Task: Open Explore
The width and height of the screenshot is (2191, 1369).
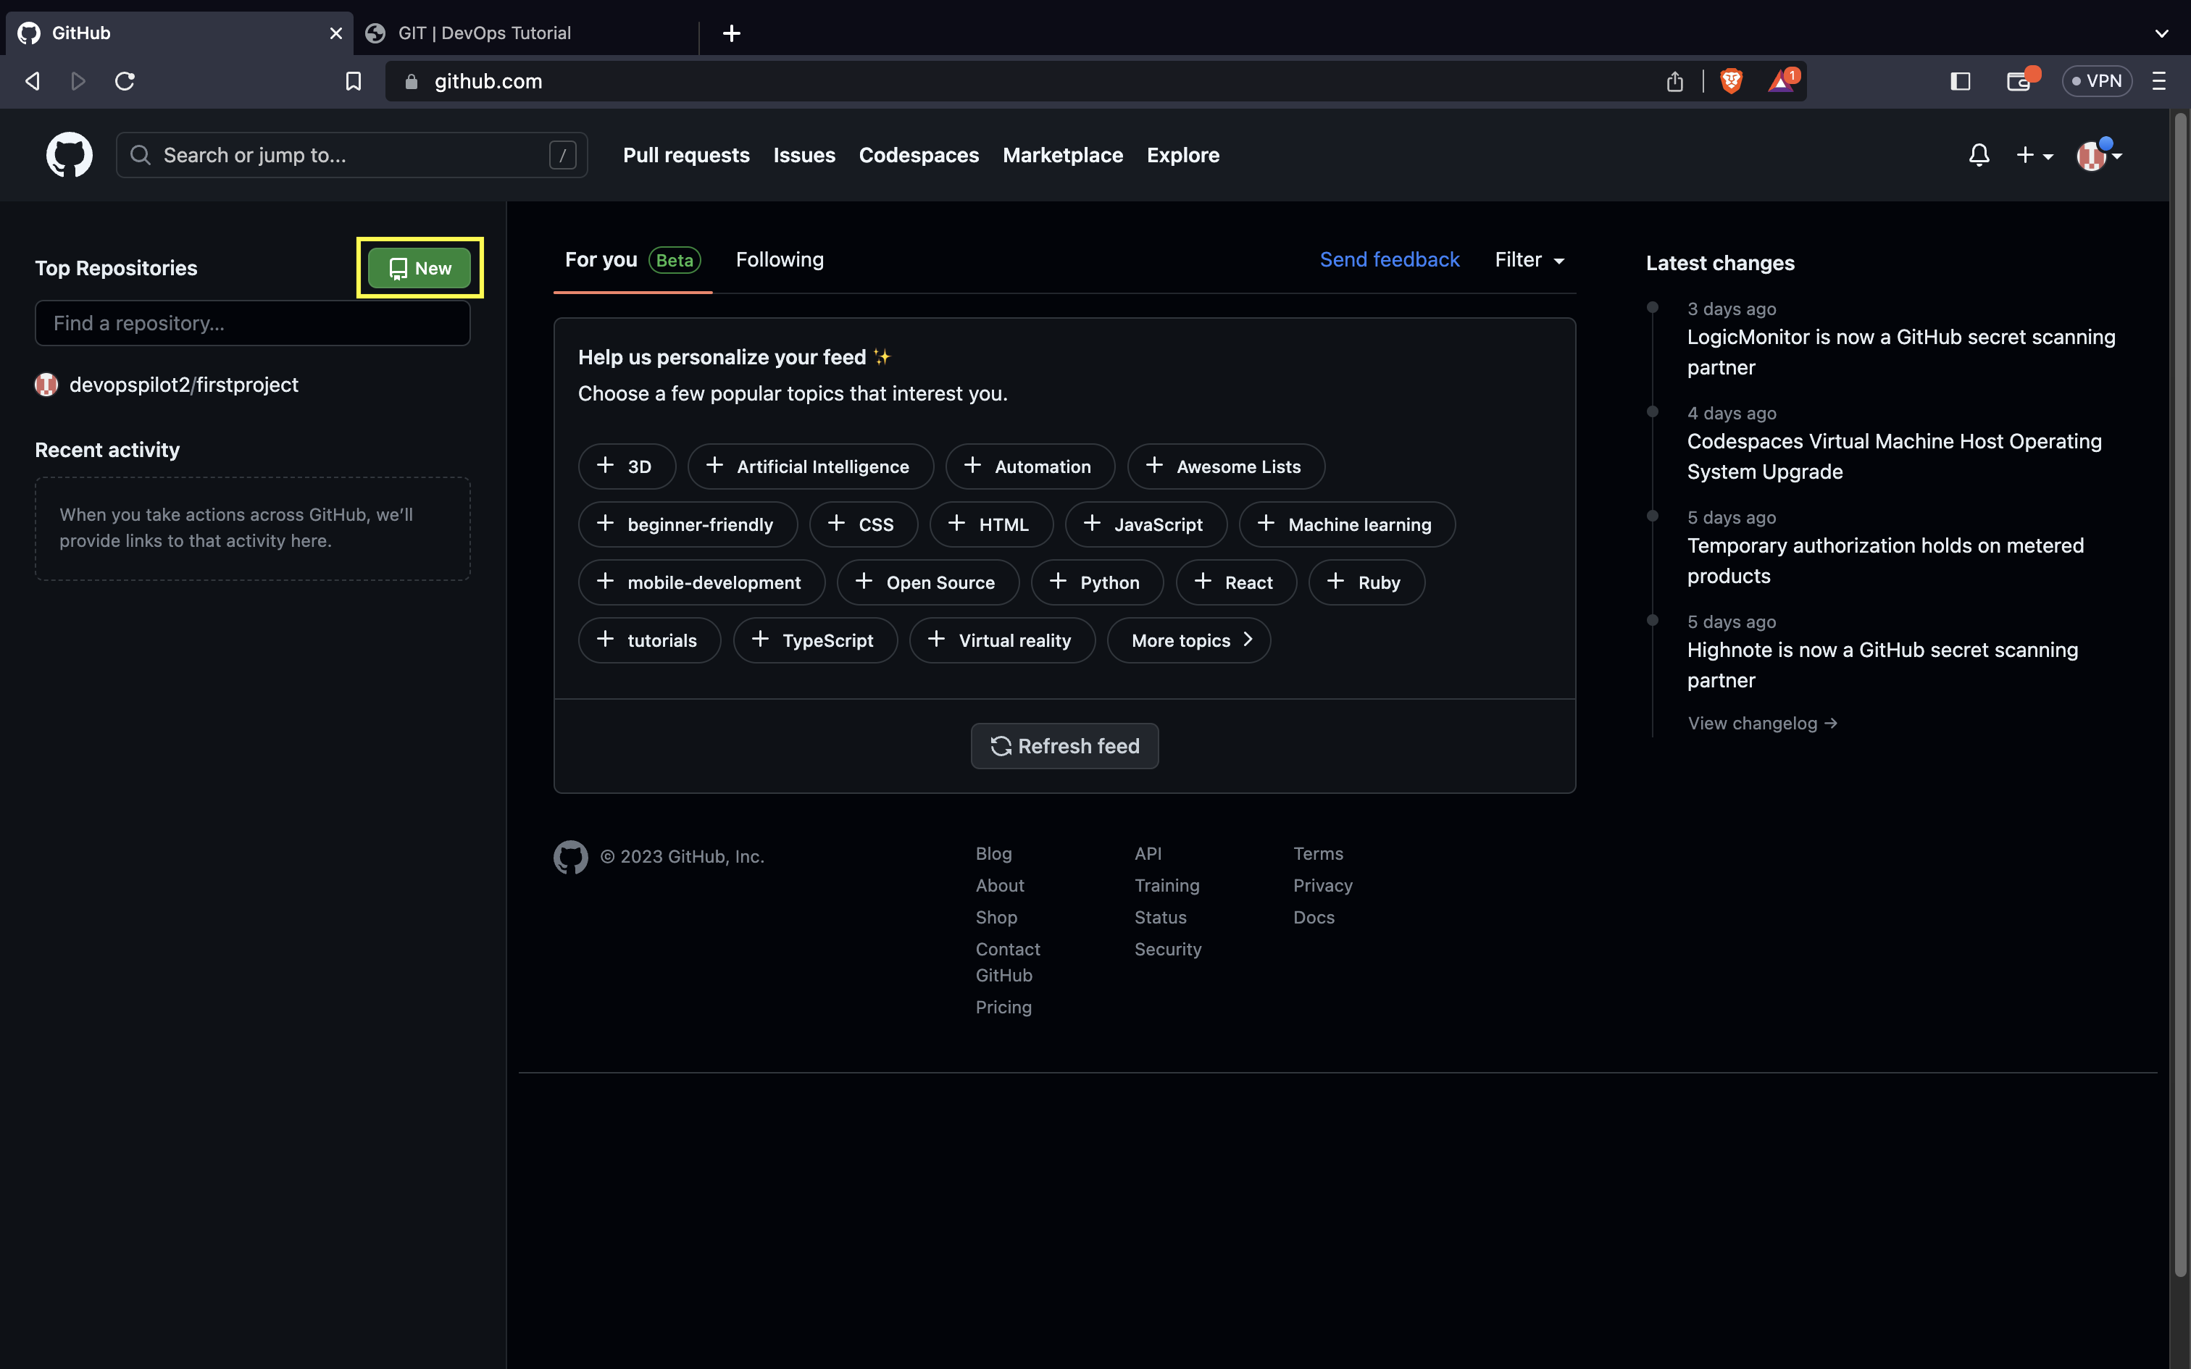Action: click(1183, 155)
